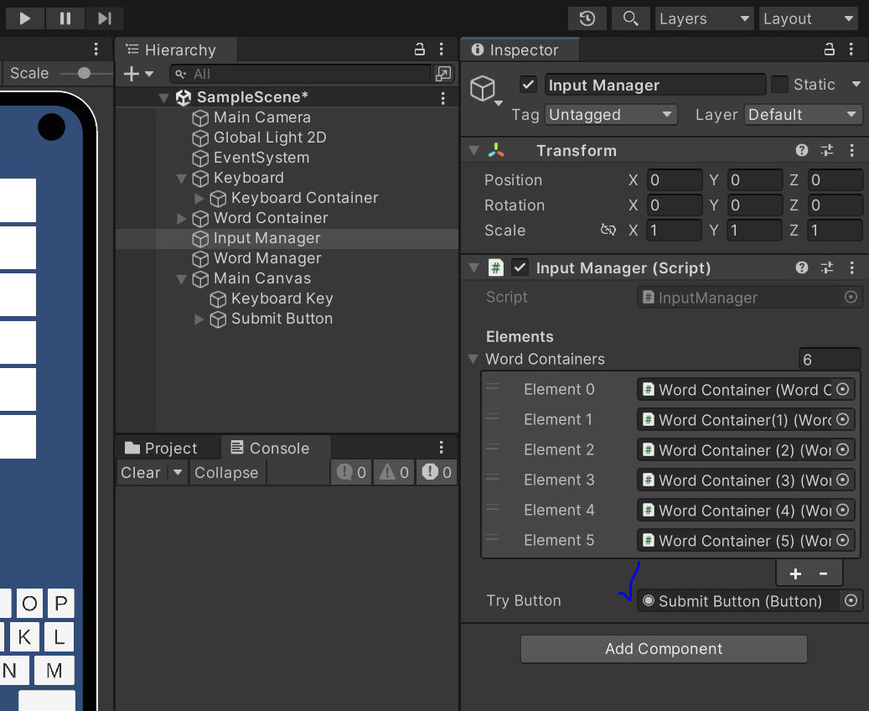Uncheck the Input Manager active checkbox
This screenshot has height=711, width=869.
[528, 85]
